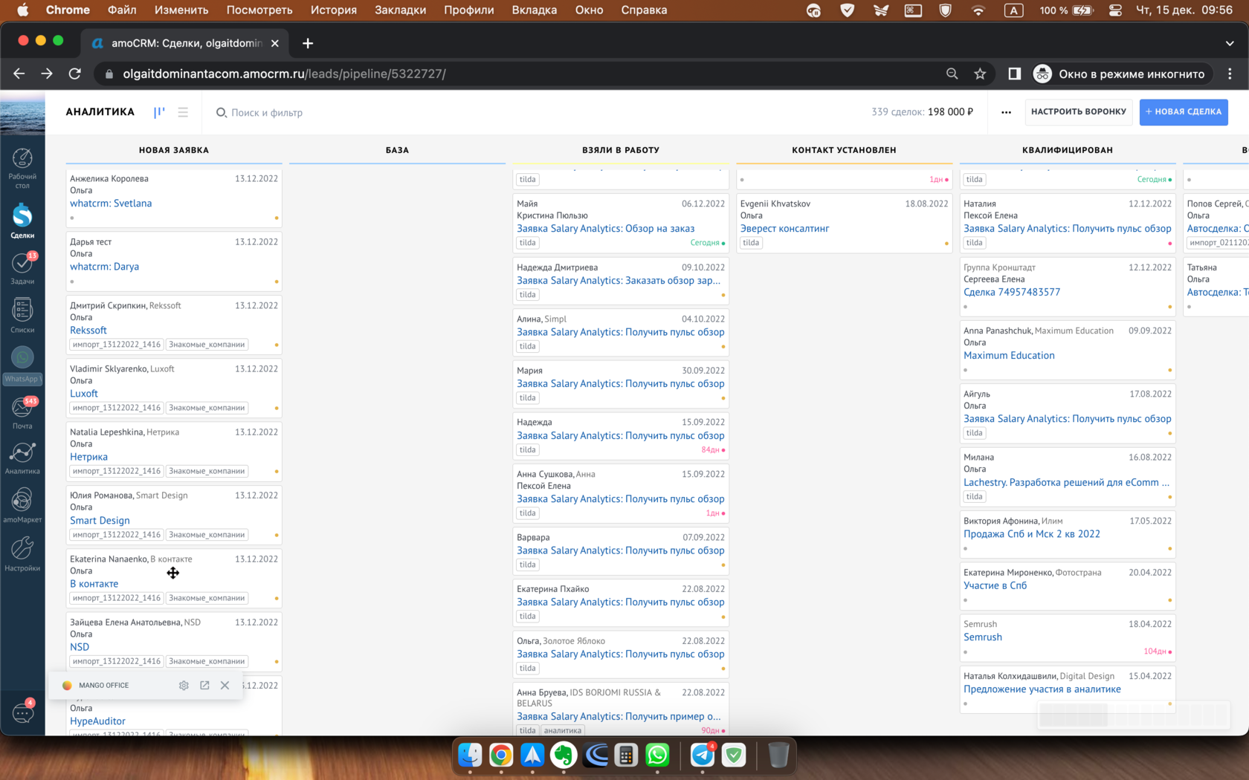
Task: Open chat messages icon in sidebar bottom
Action: click(x=22, y=713)
